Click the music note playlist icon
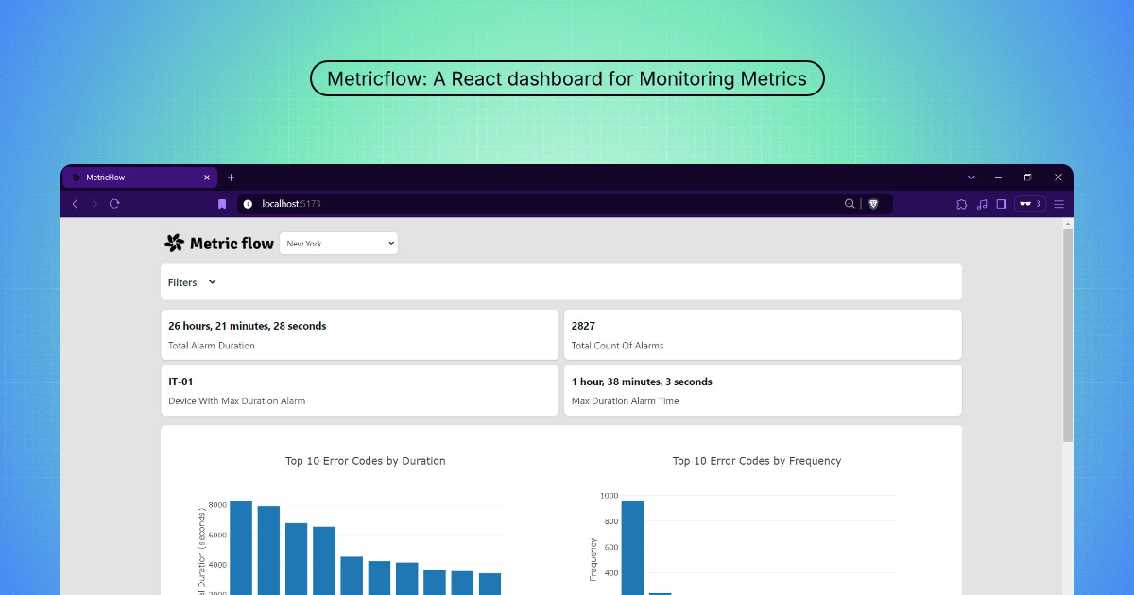This screenshot has width=1134, height=595. [982, 204]
